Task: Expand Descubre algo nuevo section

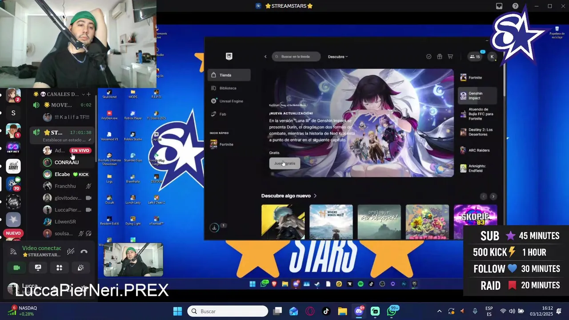Action: tap(289, 196)
